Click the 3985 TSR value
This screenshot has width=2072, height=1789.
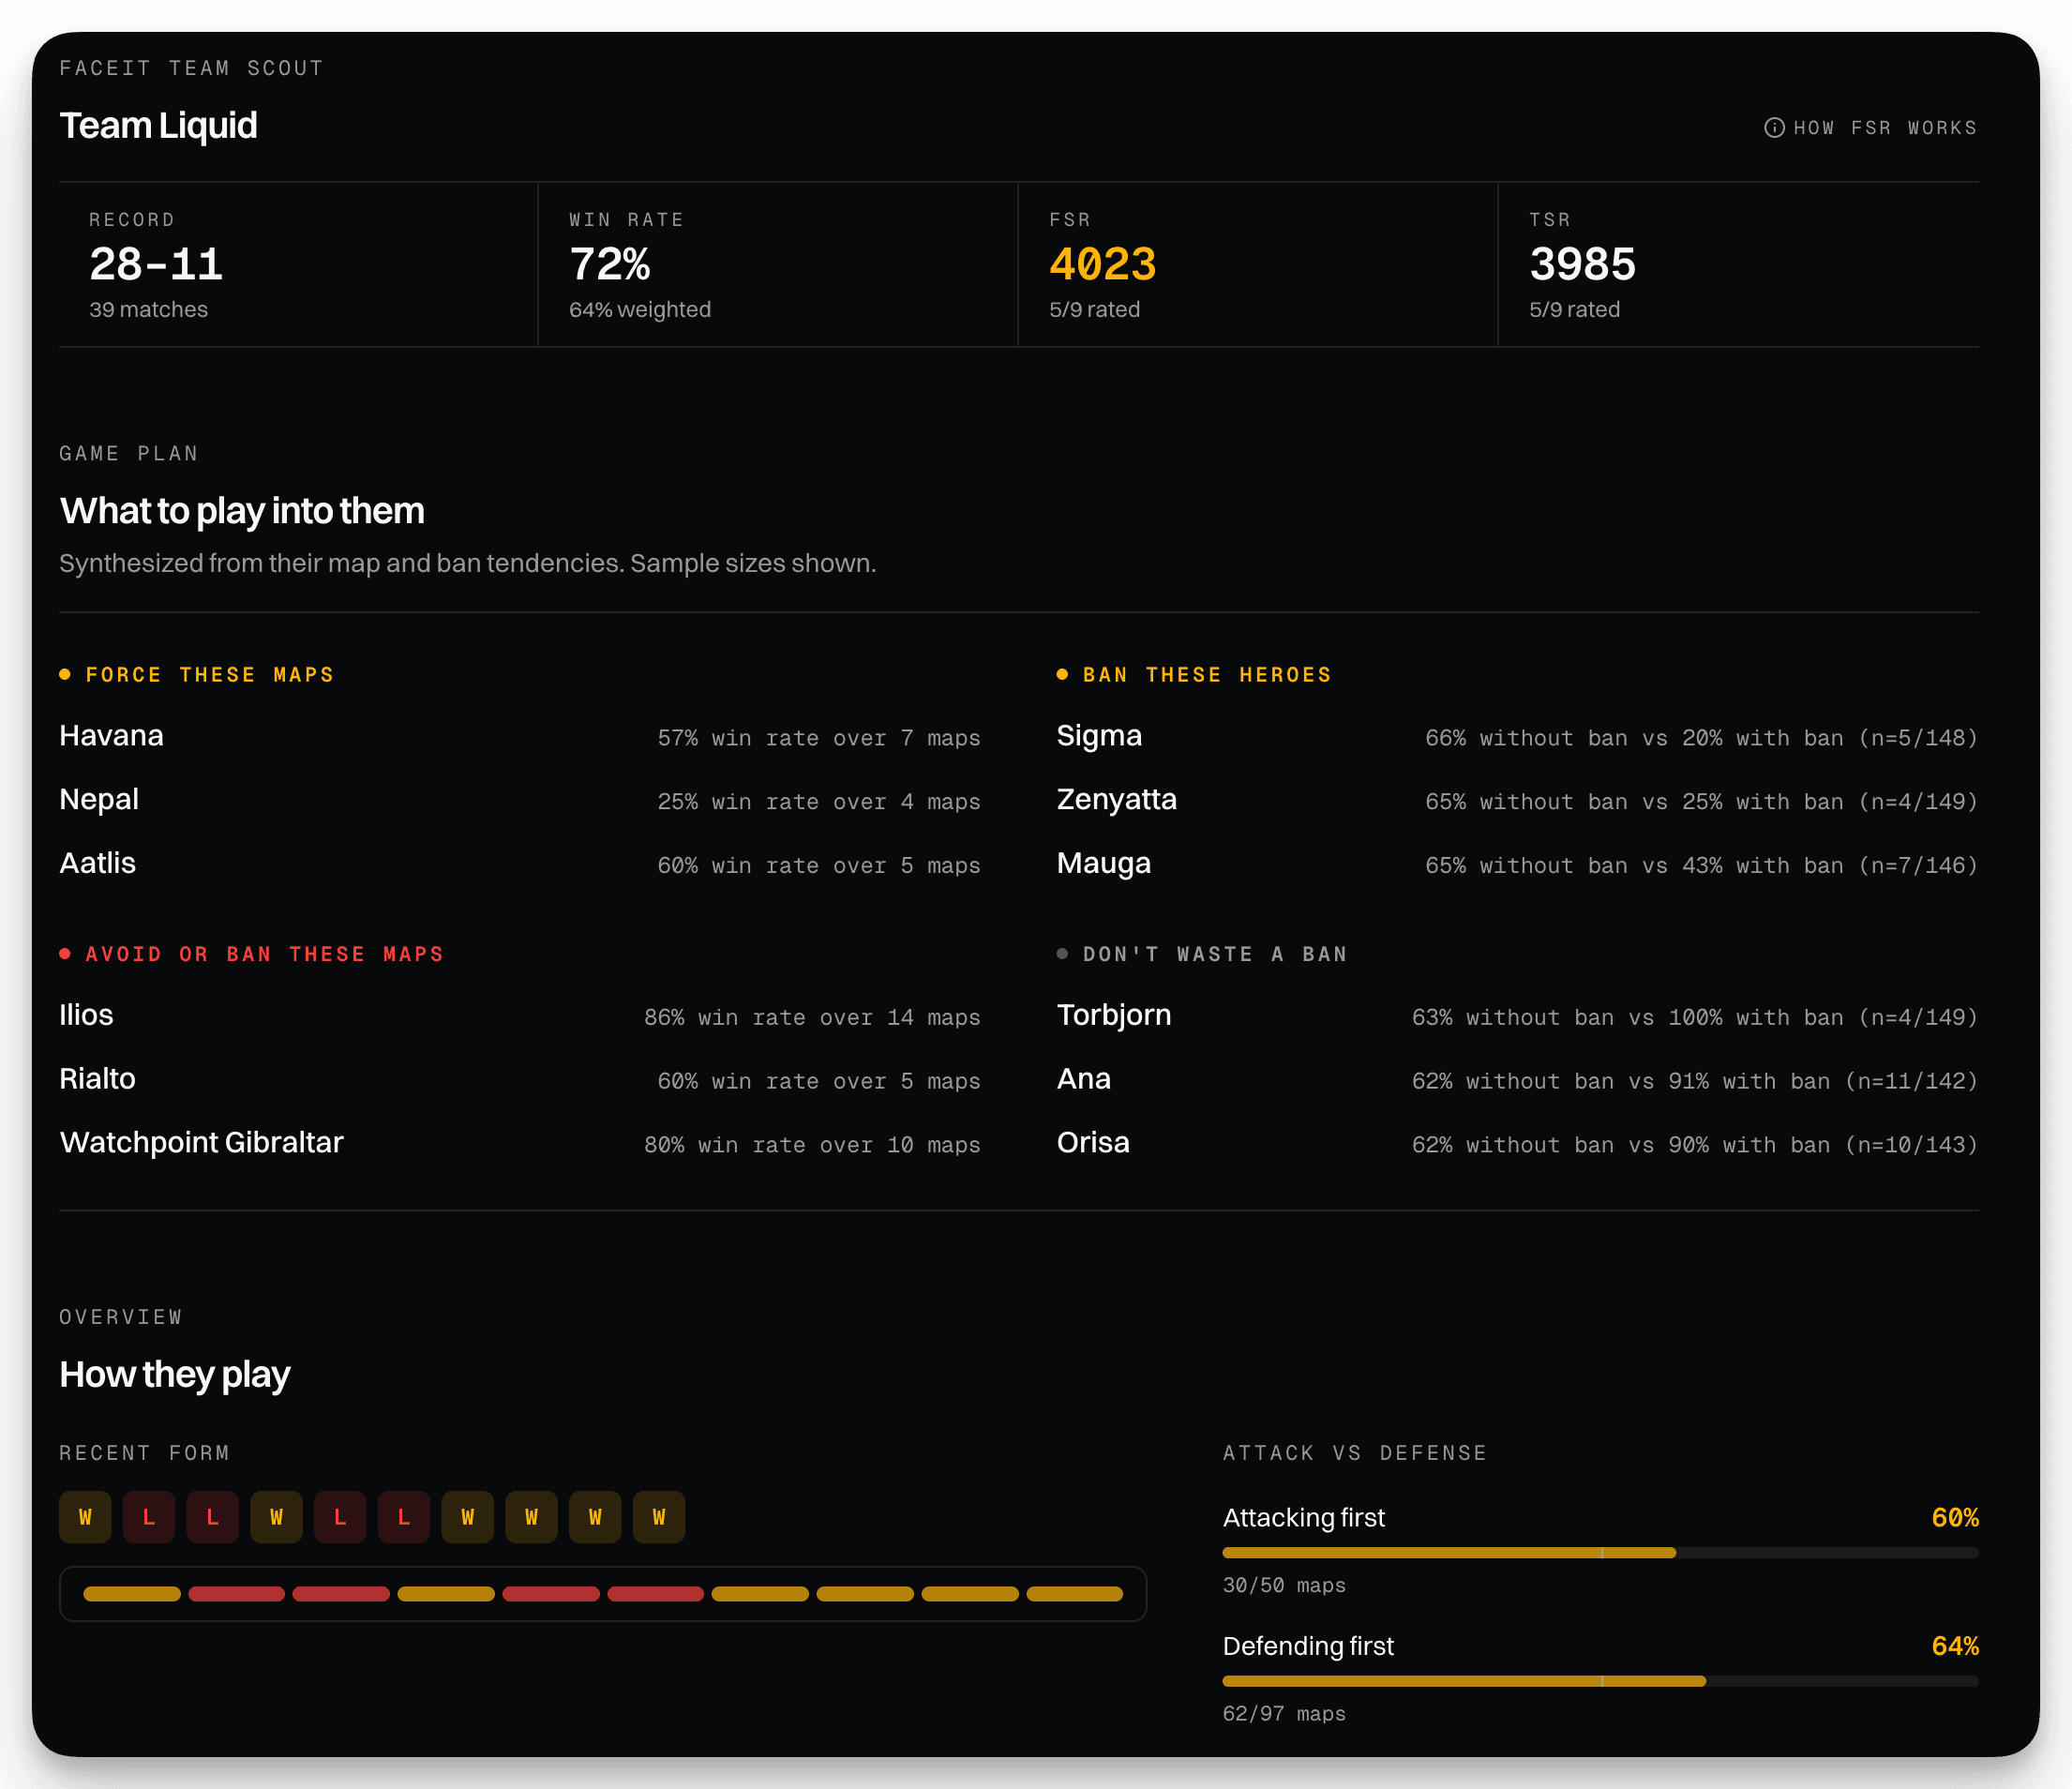click(x=1582, y=265)
